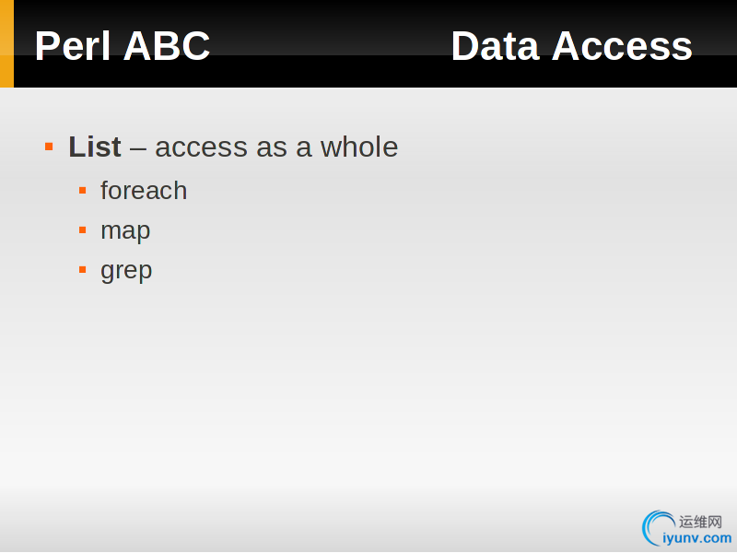
Task: Click the word Access in the header
Action: 622,45
